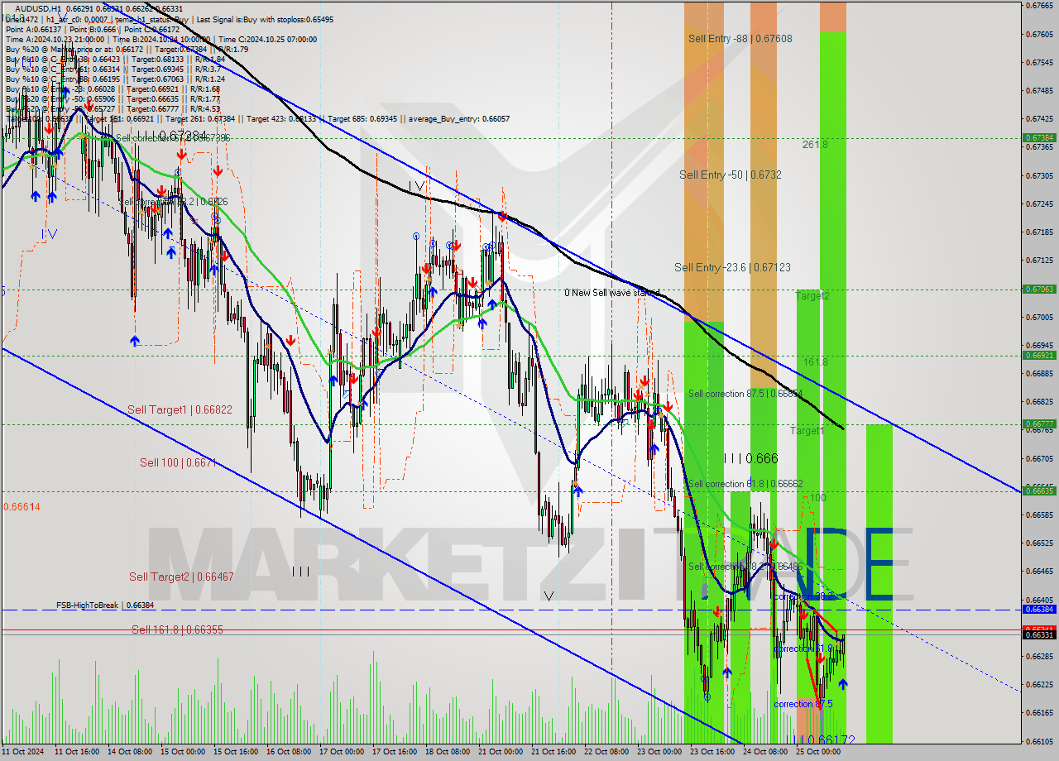
Task: Click the AUDUSD,H1 chart title text
Action: tap(39, 8)
